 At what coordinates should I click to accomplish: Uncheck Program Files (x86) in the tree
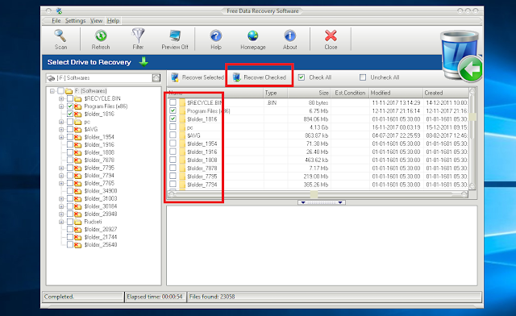click(x=70, y=106)
